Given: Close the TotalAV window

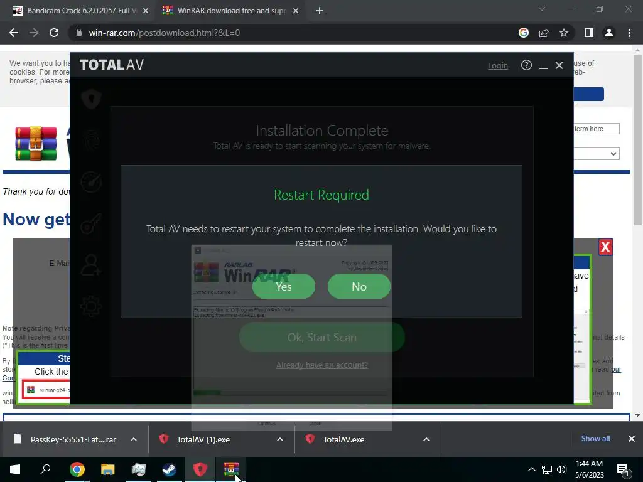Looking at the screenshot, I should pyautogui.click(x=559, y=65).
